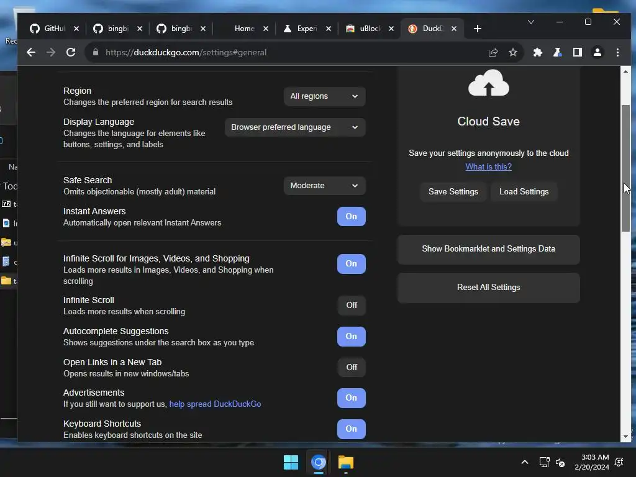Screen dimensions: 636x477
Task: Reload the DuckDuckGo settings page
Action: click(x=71, y=52)
